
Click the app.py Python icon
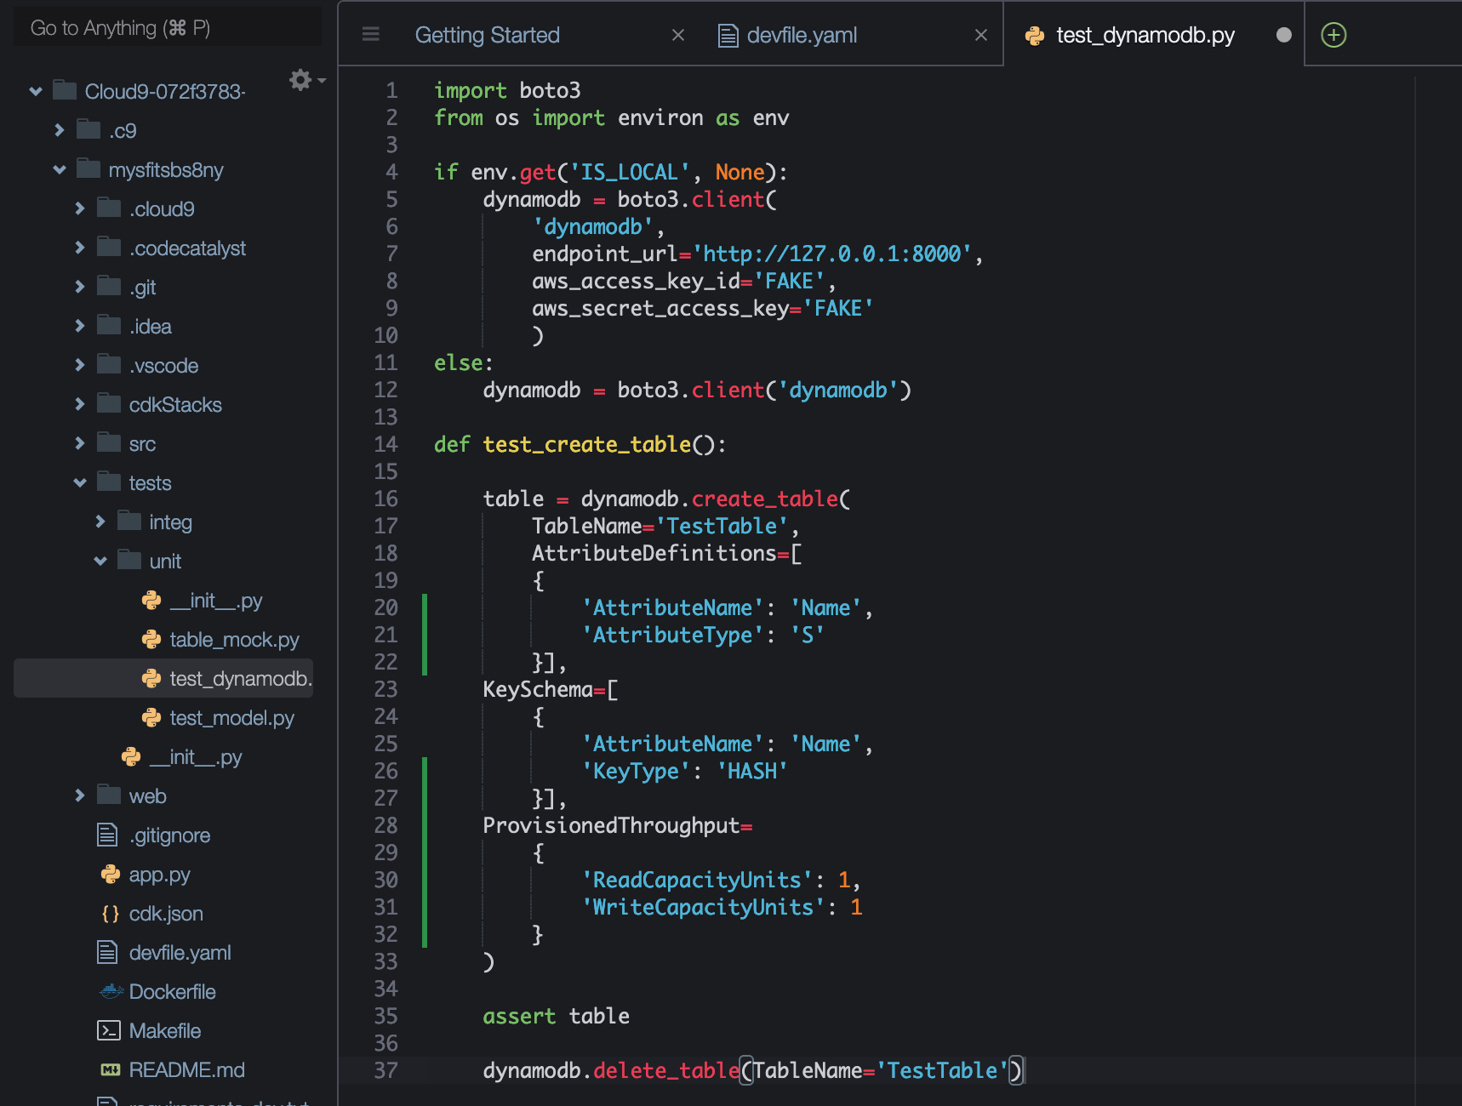point(109,874)
